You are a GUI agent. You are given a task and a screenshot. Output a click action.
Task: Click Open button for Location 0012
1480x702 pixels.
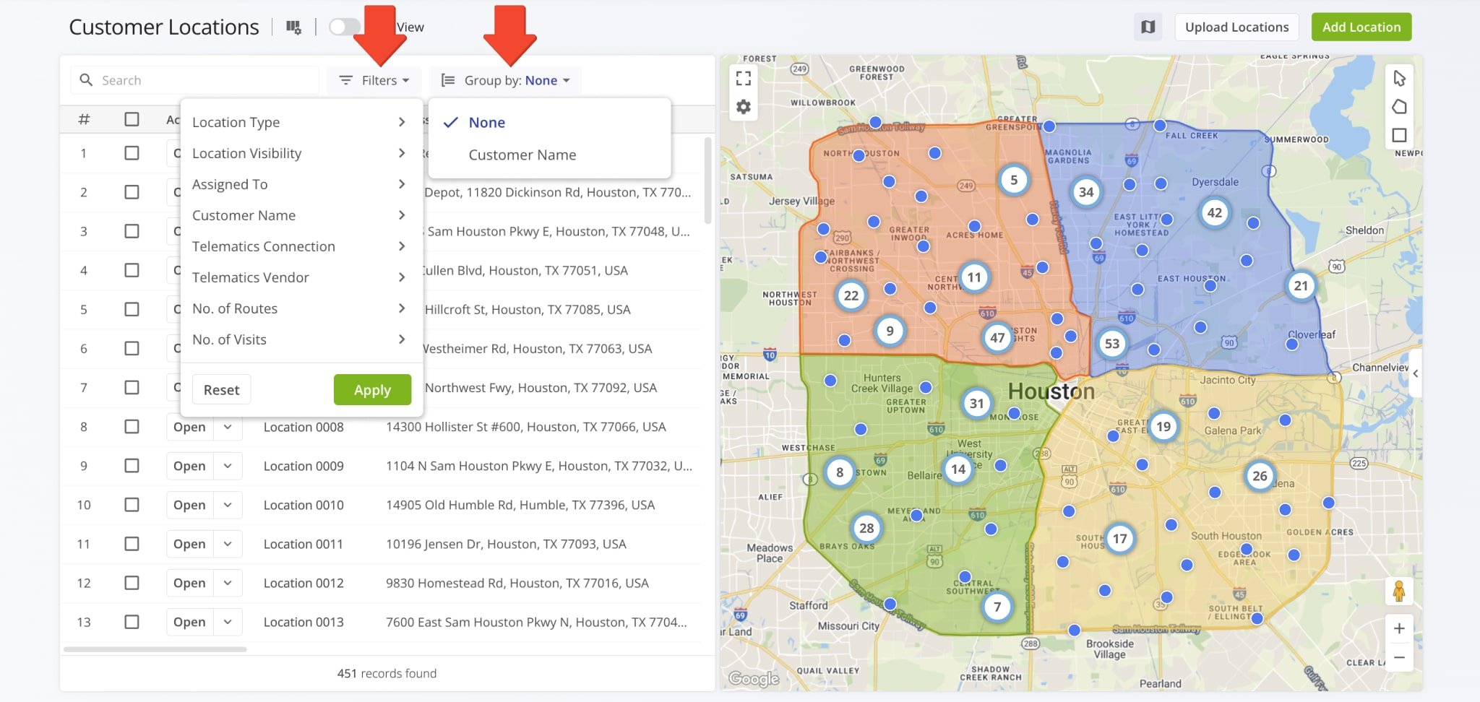click(x=189, y=583)
